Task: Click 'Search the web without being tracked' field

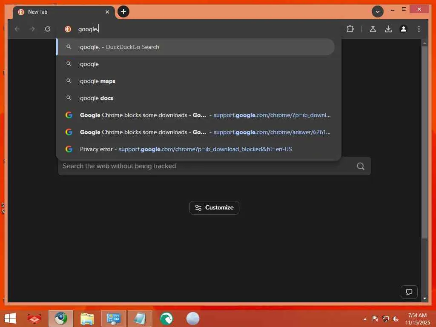Action: (x=207, y=166)
